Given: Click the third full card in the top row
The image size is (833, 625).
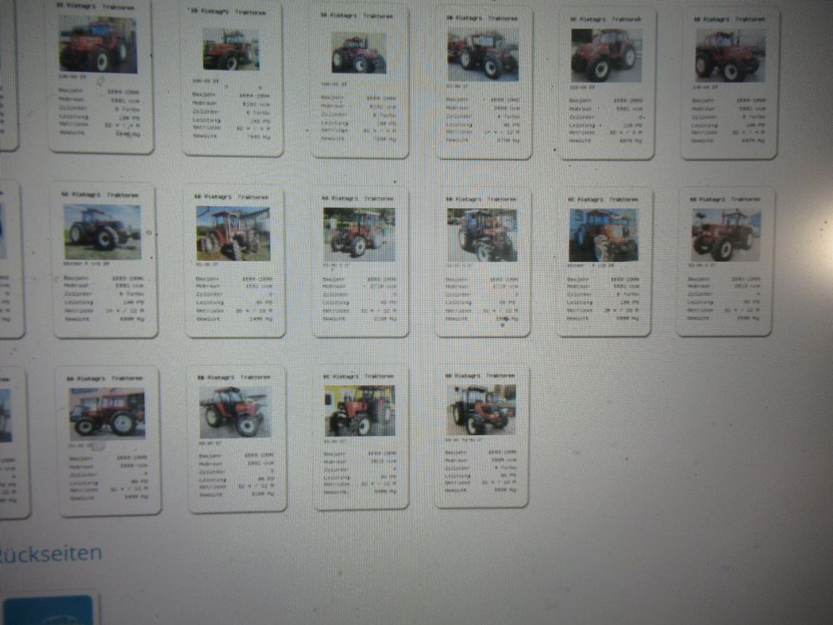Looking at the screenshot, I should 360,82.
